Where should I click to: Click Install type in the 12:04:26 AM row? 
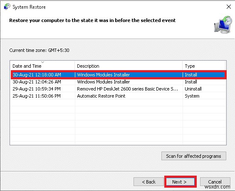tap(191, 82)
